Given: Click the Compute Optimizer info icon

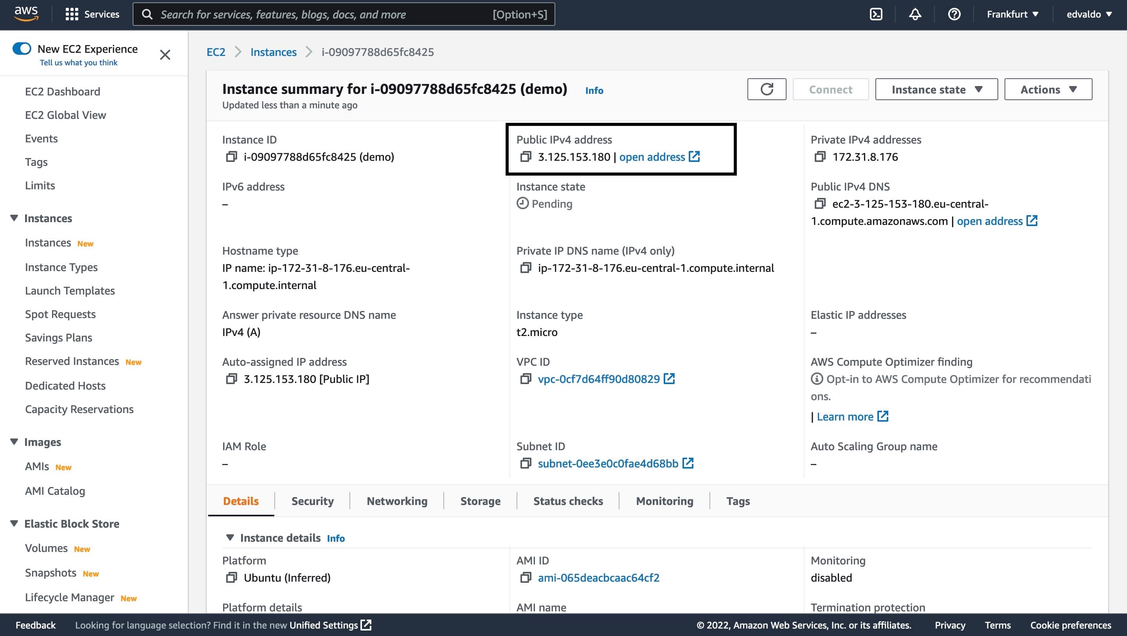Looking at the screenshot, I should pyautogui.click(x=816, y=379).
